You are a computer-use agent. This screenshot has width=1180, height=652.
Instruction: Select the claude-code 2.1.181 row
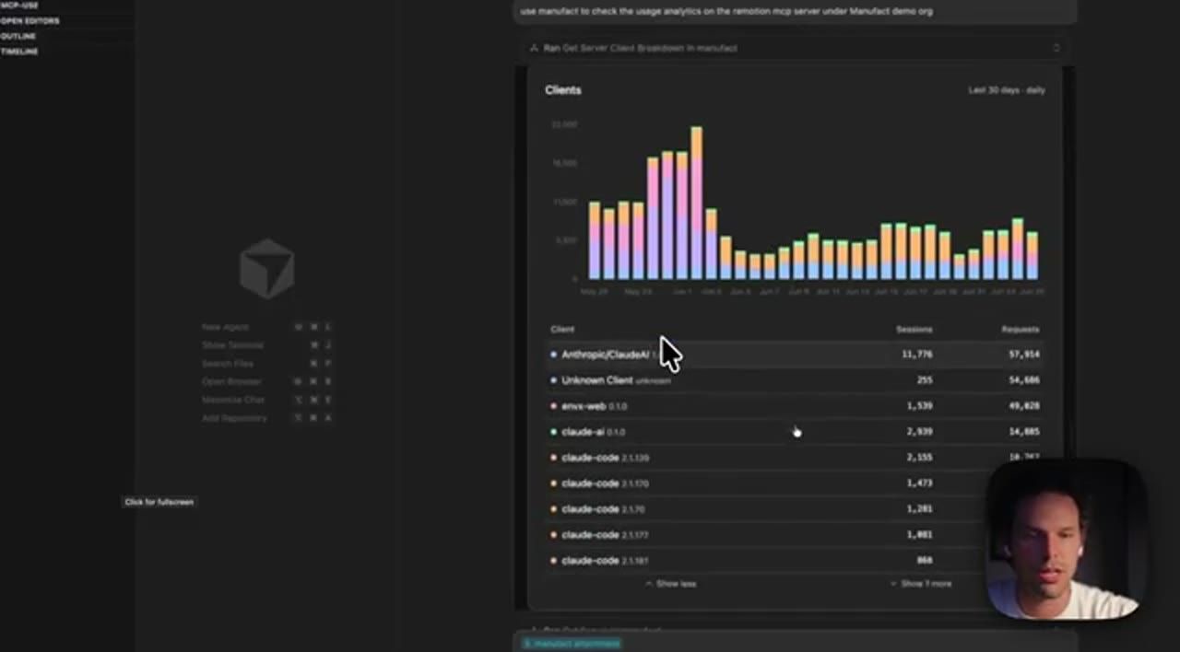(795, 561)
